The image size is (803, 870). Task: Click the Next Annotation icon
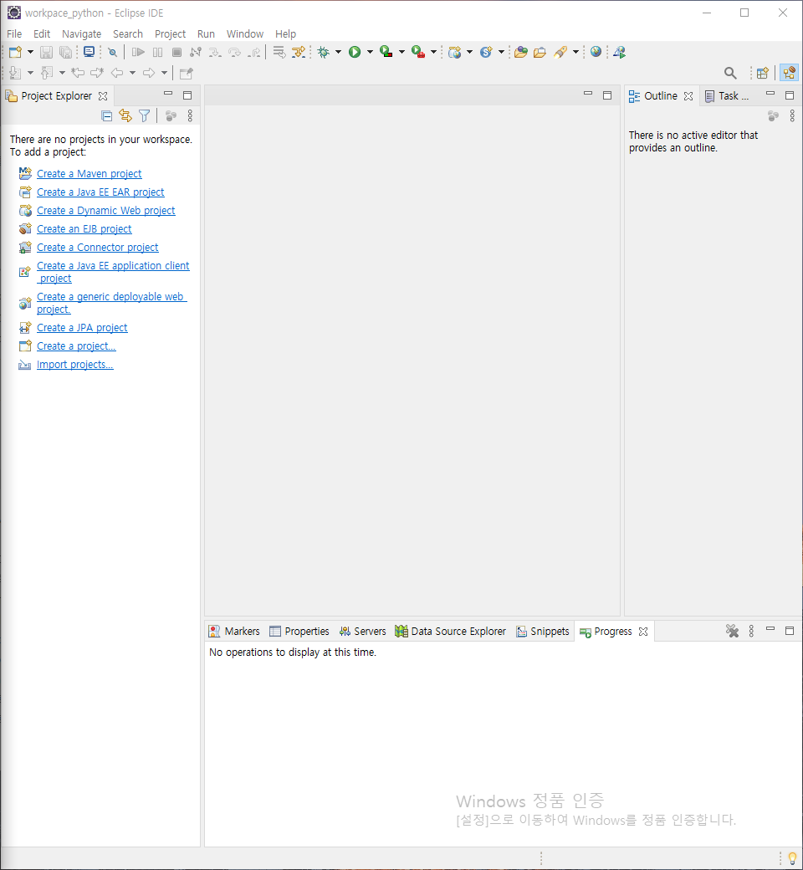click(16, 73)
